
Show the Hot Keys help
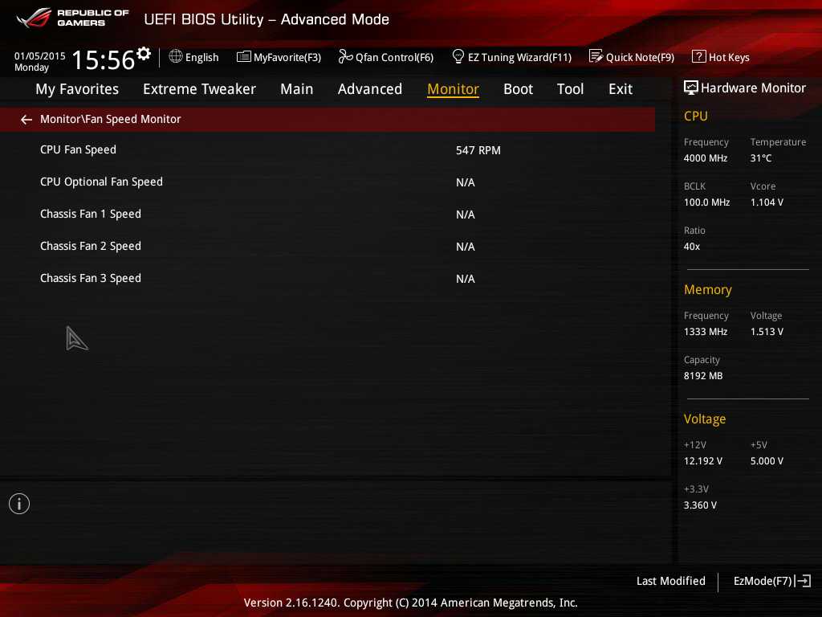click(720, 57)
